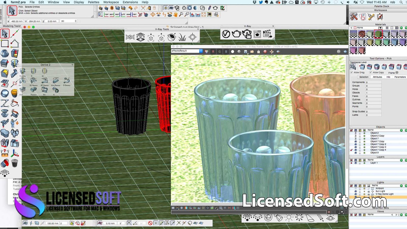Expand the V-Ray Tools palette menu arrow
The width and height of the screenshot is (407, 229).
pos(198,30)
